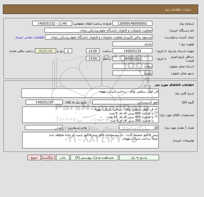Viewport: 204px width, 197px height.
Task: Select buyer organization name field
Action: [x=98, y=30]
